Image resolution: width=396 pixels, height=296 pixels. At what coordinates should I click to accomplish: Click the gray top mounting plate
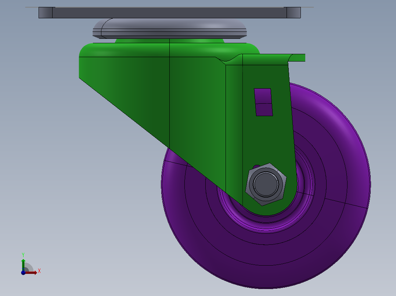point(169,13)
